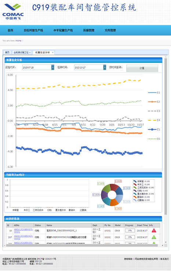Click the Insert Time column header

click(142, 225)
